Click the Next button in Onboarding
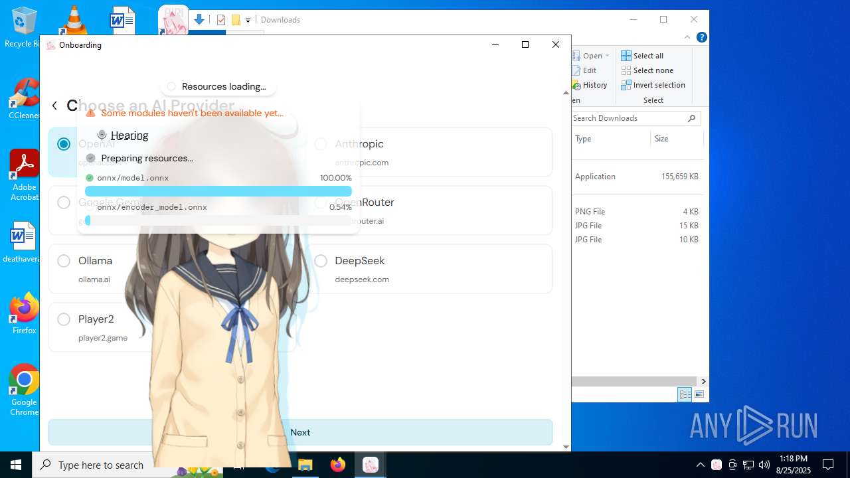 pyautogui.click(x=300, y=432)
